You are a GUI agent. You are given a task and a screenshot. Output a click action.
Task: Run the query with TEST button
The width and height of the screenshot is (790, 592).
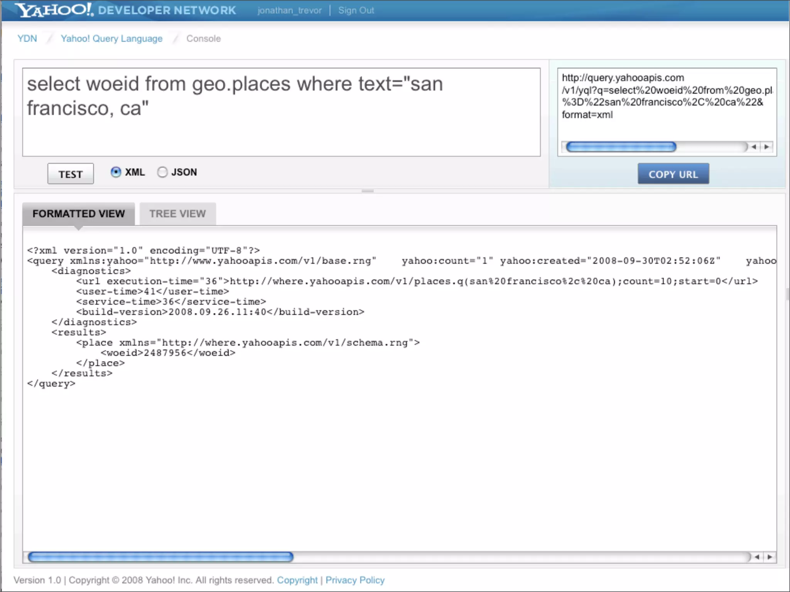(x=71, y=174)
